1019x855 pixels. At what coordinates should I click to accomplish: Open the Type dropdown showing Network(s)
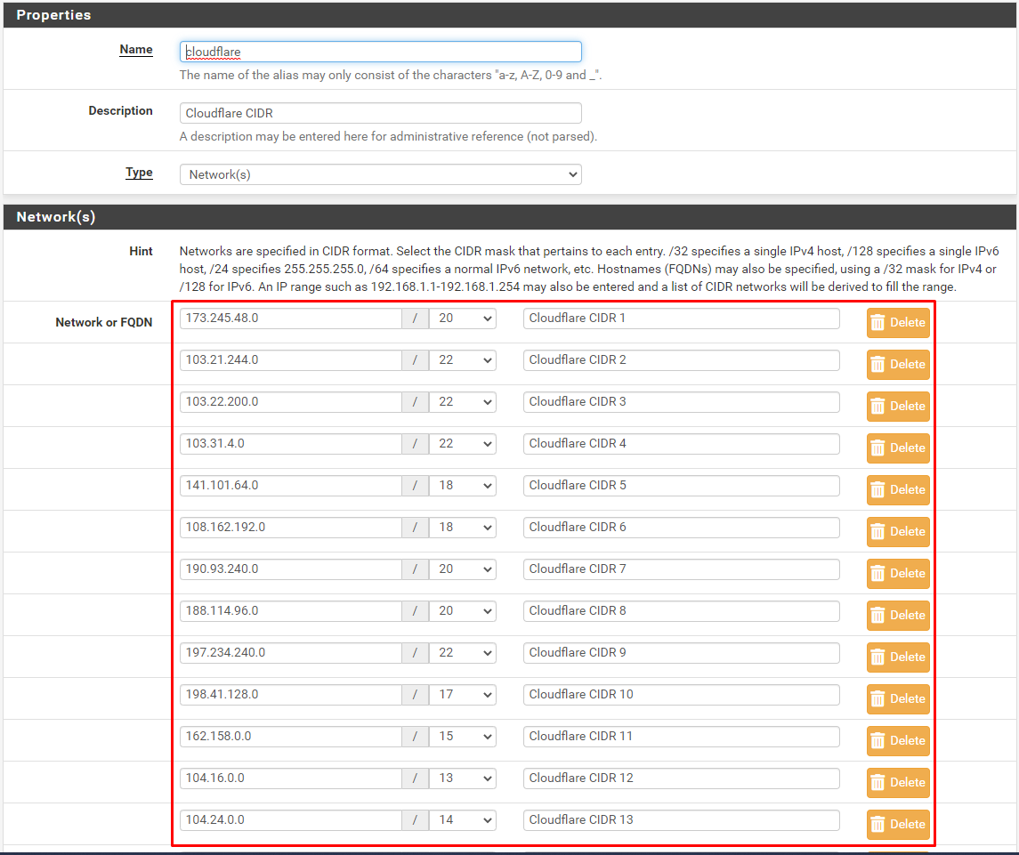(380, 174)
